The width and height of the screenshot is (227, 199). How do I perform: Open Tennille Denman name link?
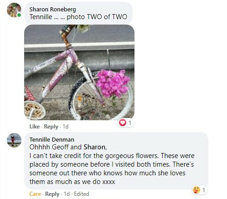(x=52, y=139)
